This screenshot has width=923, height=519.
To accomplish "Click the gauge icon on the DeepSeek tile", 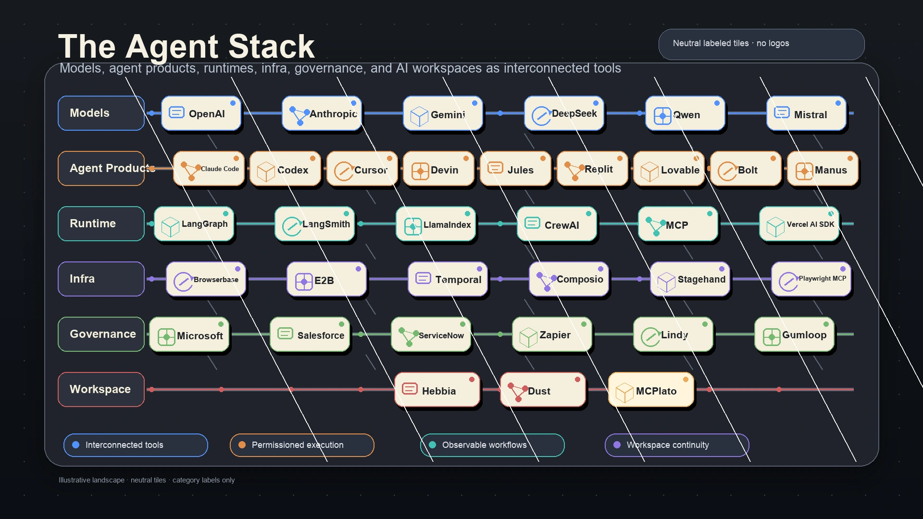I will (x=541, y=116).
